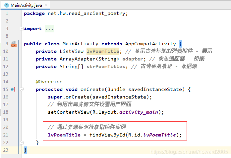Viewport: 231px width, 158px height.
Task: Click the package name net.hw.read_ancient_poetry
Action: [x=87, y=14]
